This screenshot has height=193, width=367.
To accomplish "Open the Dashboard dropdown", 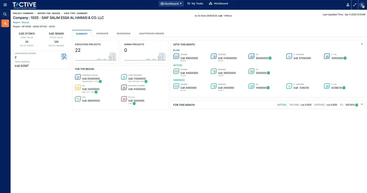I will coord(171,4).
